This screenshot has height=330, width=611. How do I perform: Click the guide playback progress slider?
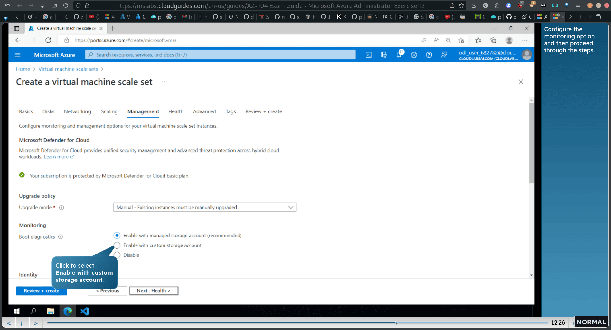(x=297, y=323)
